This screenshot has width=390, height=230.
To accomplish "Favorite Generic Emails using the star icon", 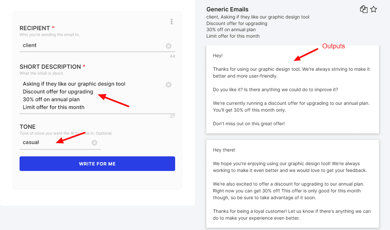I will (x=374, y=9).
